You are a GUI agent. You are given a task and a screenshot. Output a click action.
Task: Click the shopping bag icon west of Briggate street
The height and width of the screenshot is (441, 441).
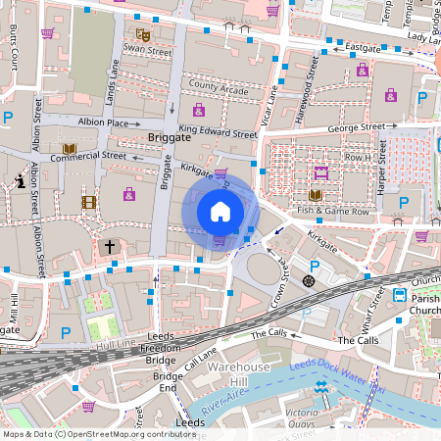tap(129, 194)
